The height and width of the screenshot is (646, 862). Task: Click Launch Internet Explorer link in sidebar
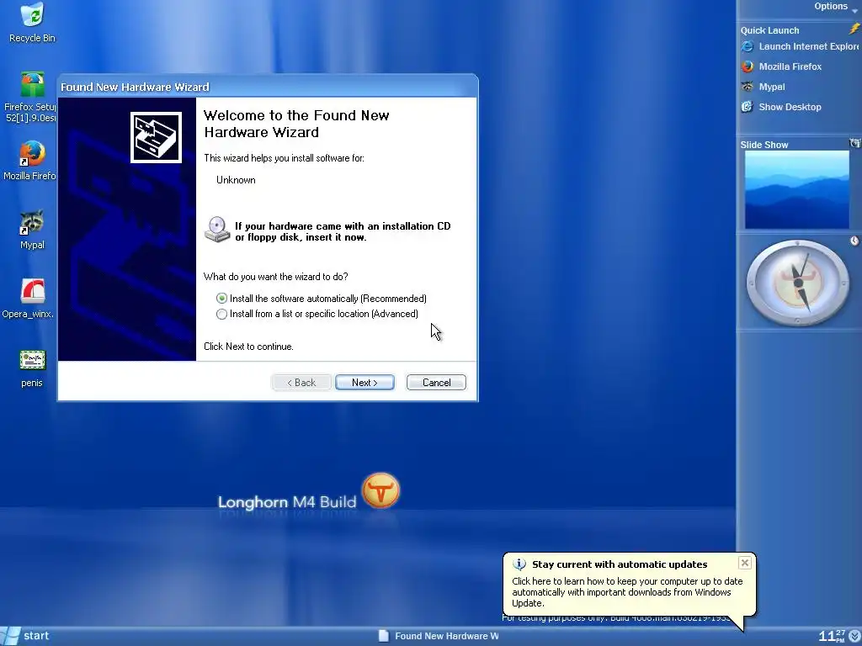(x=808, y=47)
